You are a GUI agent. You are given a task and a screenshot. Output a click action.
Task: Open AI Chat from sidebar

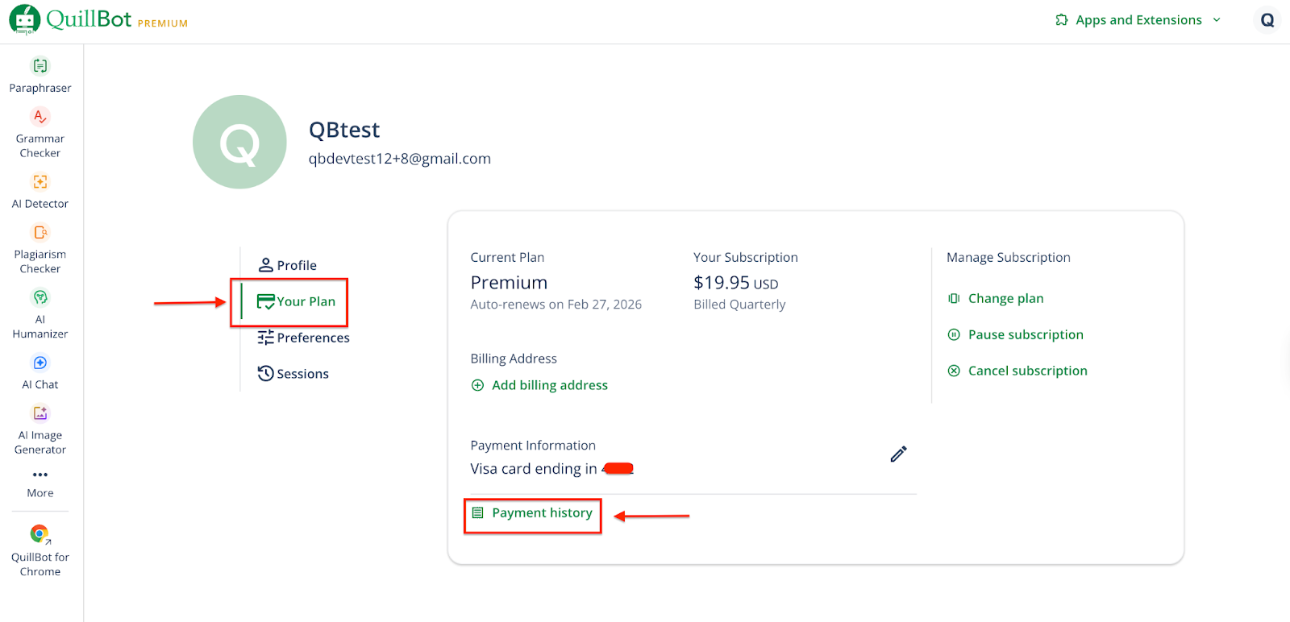click(x=40, y=372)
